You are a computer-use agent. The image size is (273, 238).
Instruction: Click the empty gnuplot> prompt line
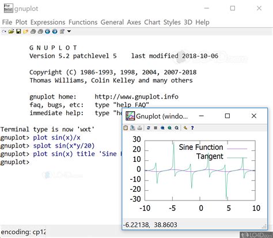tap(15, 162)
